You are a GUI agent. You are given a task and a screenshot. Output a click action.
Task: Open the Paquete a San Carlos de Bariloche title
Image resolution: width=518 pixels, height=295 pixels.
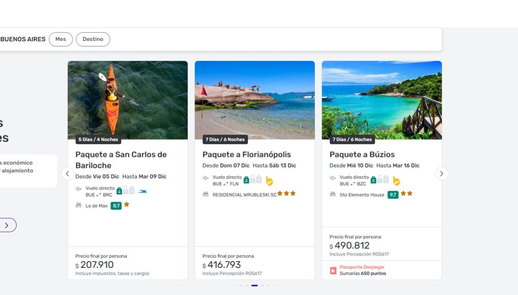pos(121,160)
